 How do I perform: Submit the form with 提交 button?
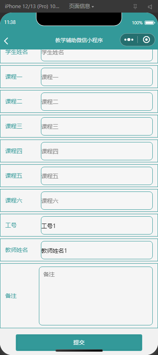click(79, 342)
